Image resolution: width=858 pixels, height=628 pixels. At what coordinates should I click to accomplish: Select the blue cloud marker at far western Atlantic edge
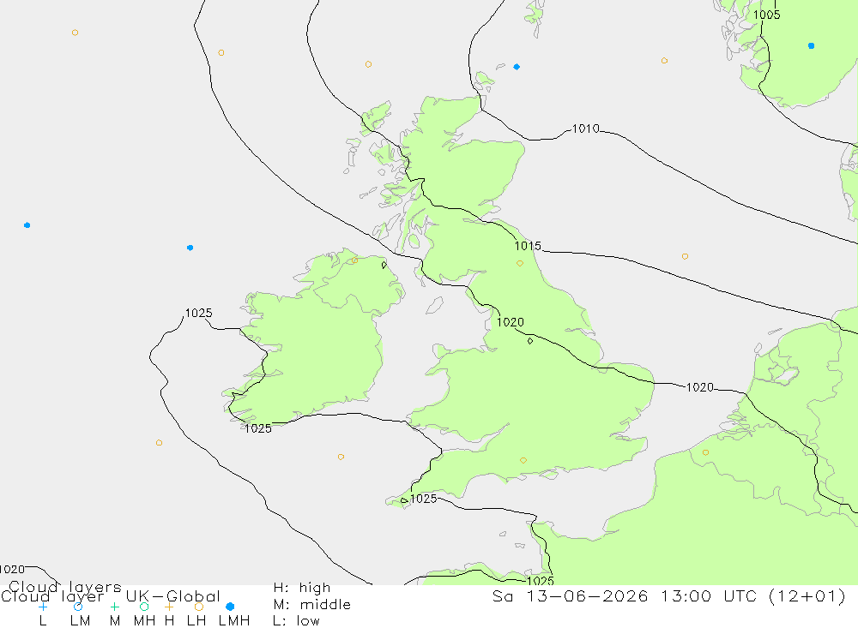[x=27, y=225]
